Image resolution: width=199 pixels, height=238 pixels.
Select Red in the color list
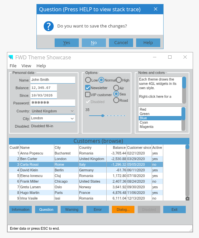point(160,109)
